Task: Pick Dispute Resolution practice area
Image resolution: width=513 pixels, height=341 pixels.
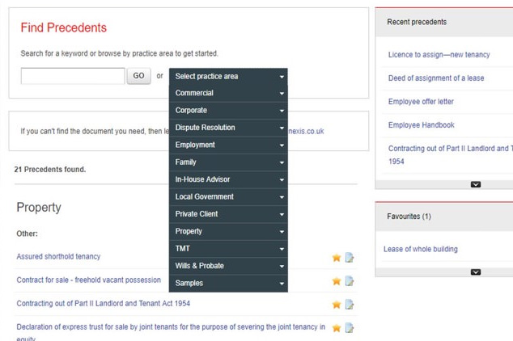Action: click(x=229, y=128)
